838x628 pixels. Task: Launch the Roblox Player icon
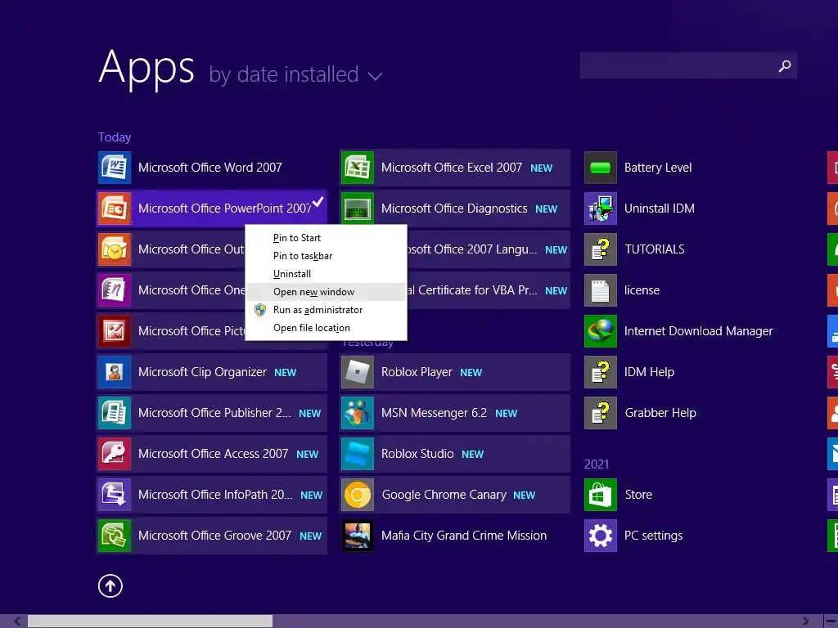[x=358, y=372]
